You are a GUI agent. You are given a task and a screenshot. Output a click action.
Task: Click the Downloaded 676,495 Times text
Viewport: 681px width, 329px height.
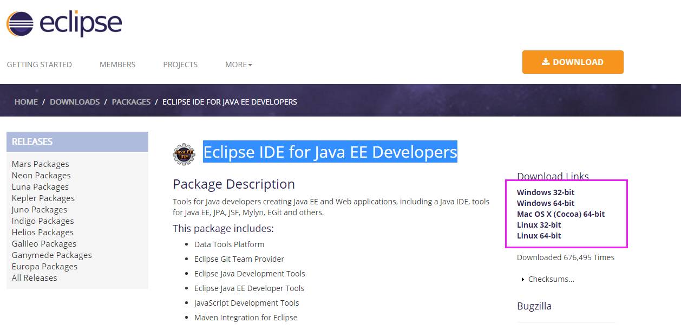click(566, 257)
